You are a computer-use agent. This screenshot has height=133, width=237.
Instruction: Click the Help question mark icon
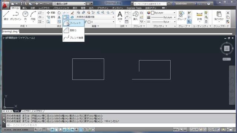coord(208,4)
